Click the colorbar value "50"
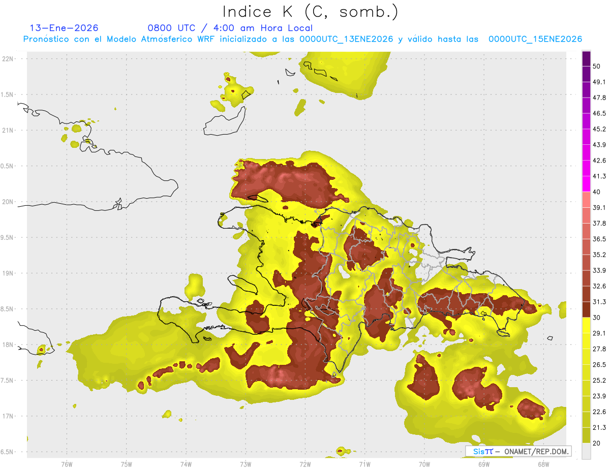610x471 pixels. pos(597,66)
